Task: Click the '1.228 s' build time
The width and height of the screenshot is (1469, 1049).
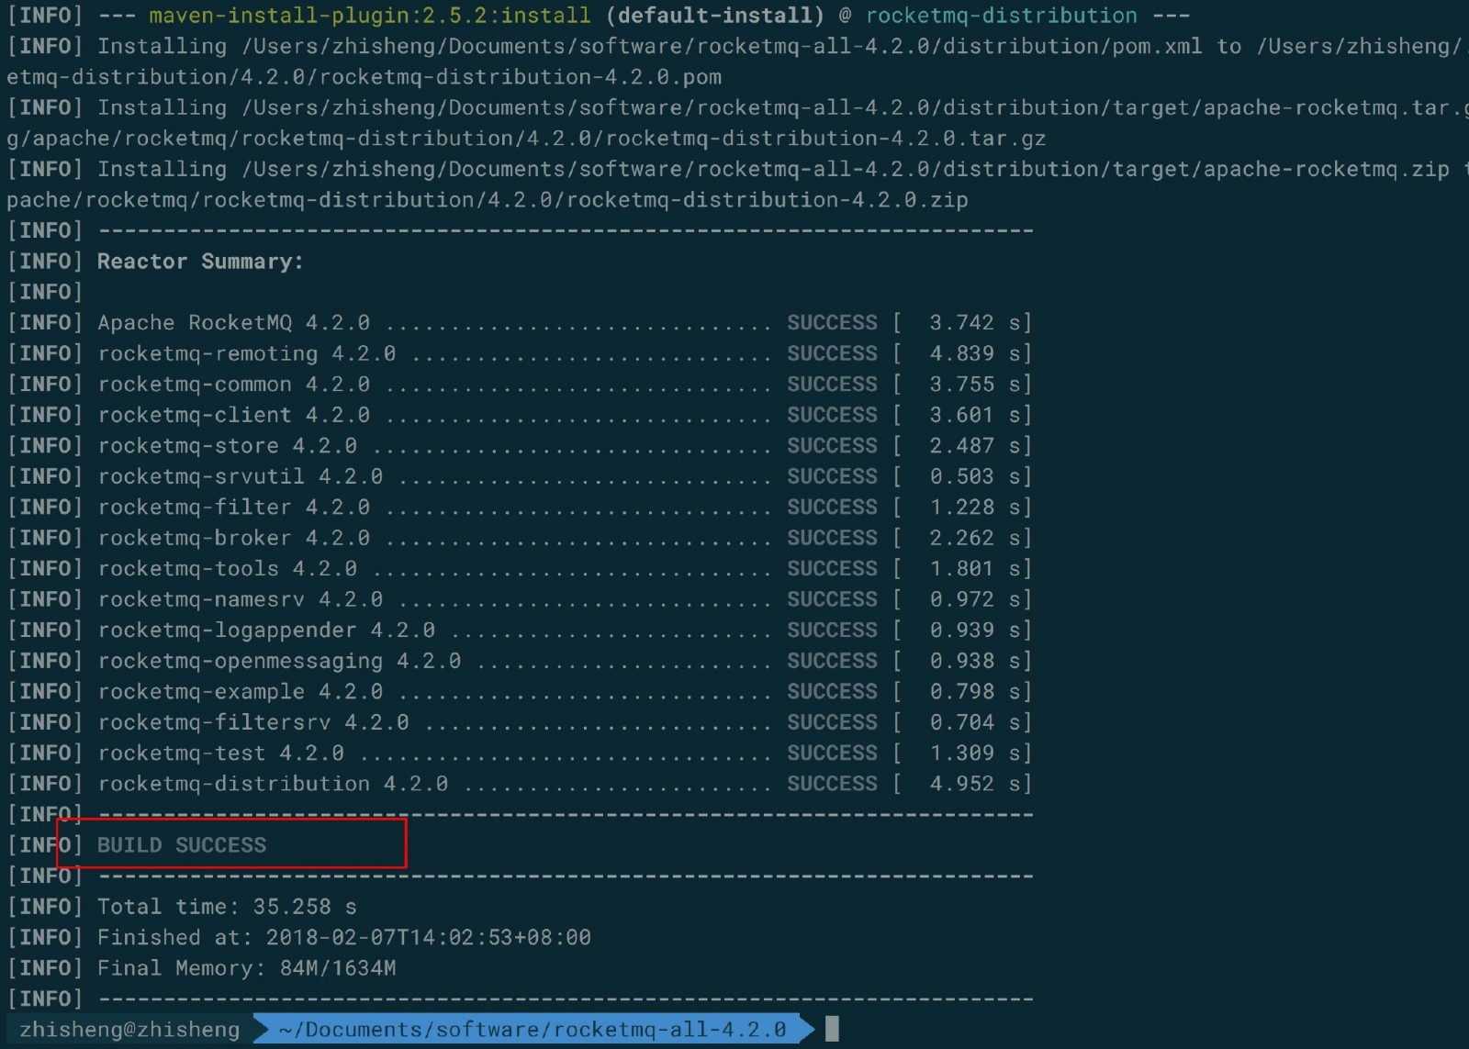Action: 975,508
